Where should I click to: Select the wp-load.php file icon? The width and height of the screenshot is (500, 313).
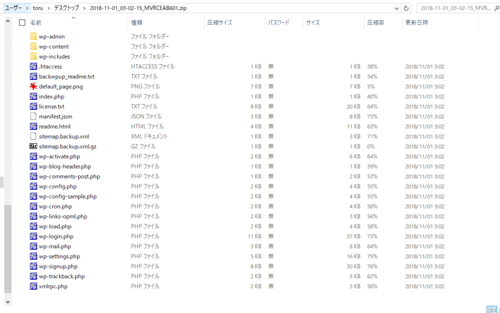pos(33,226)
